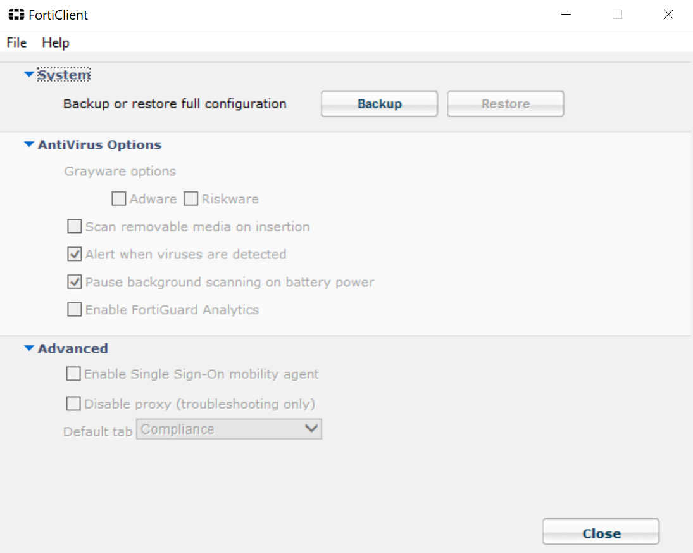Tick the Adware grayware checkbox
Screen dimensions: 693x553
point(118,199)
